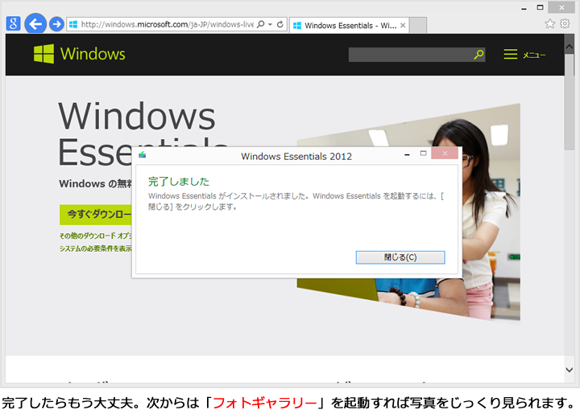580x410 pixels.
Task: Maximize the Windows Essentials 2012 dialog
Action: point(423,154)
